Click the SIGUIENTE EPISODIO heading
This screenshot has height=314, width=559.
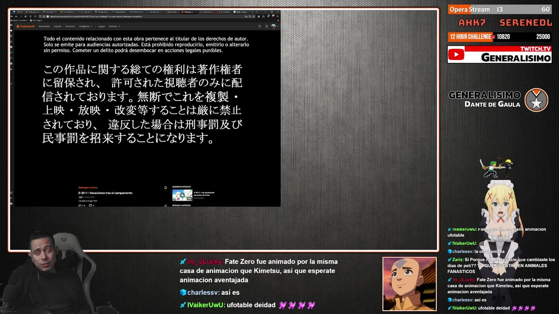coord(182,187)
